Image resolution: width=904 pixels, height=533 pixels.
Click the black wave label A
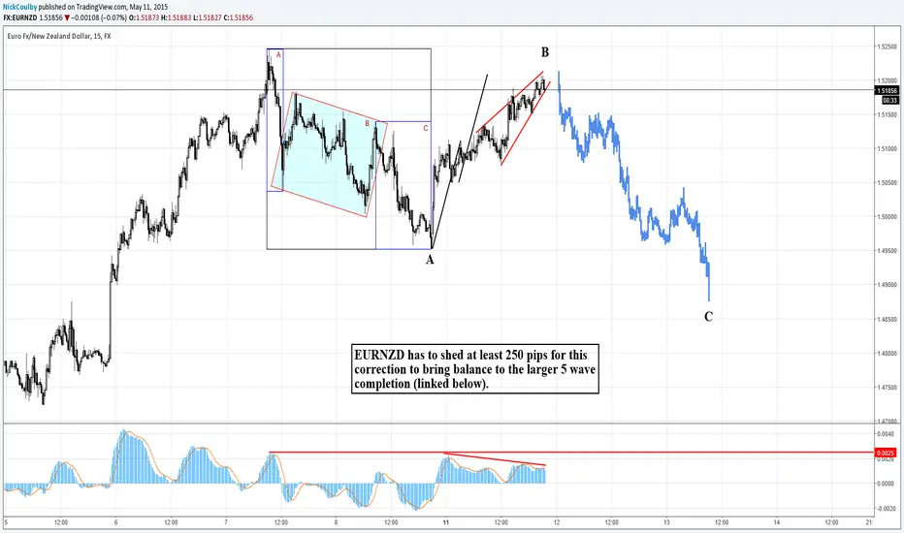430,260
